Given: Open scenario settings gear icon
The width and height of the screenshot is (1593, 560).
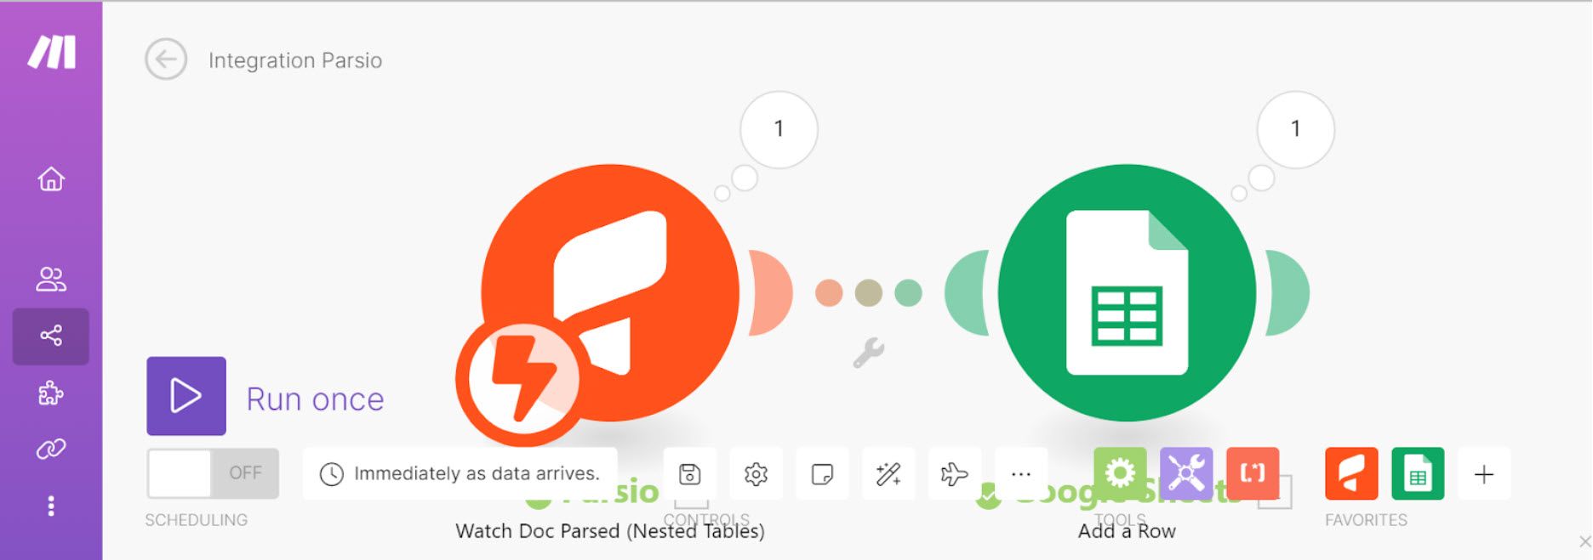Looking at the screenshot, I should 756,473.
